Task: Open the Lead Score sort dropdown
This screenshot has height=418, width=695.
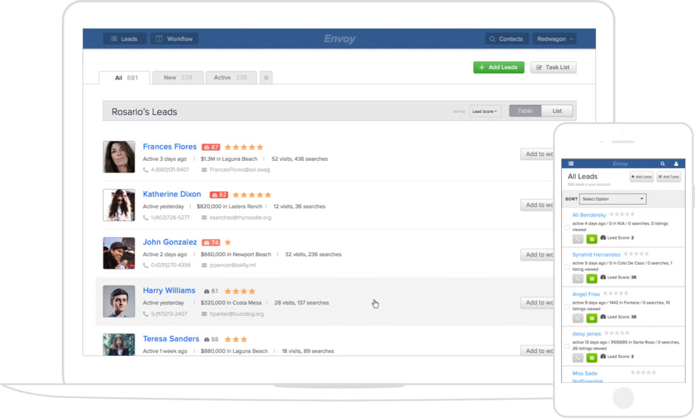Action: coord(485,111)
